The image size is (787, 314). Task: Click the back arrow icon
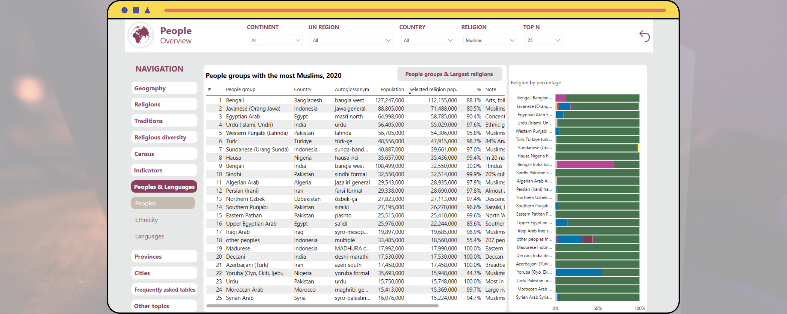pyautogui.click(x=644, y=36)
